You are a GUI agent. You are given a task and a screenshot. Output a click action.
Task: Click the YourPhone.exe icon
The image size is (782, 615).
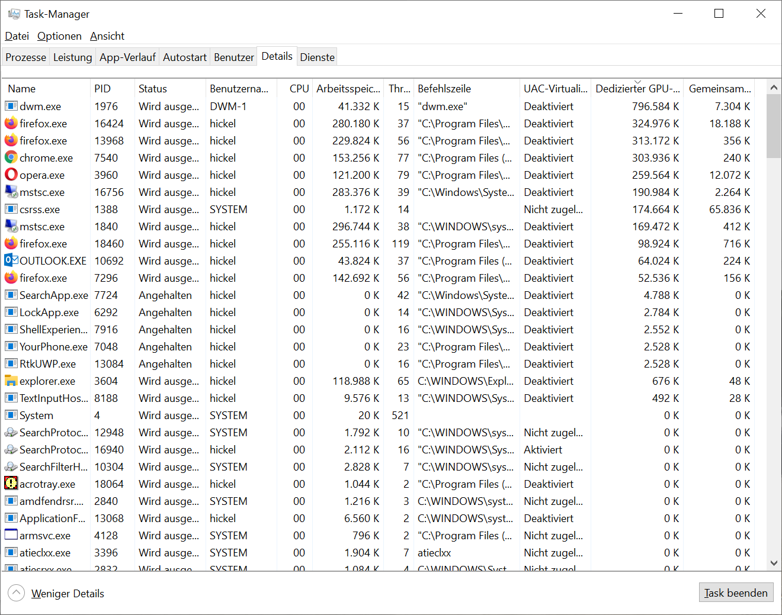tap(11, 347)
